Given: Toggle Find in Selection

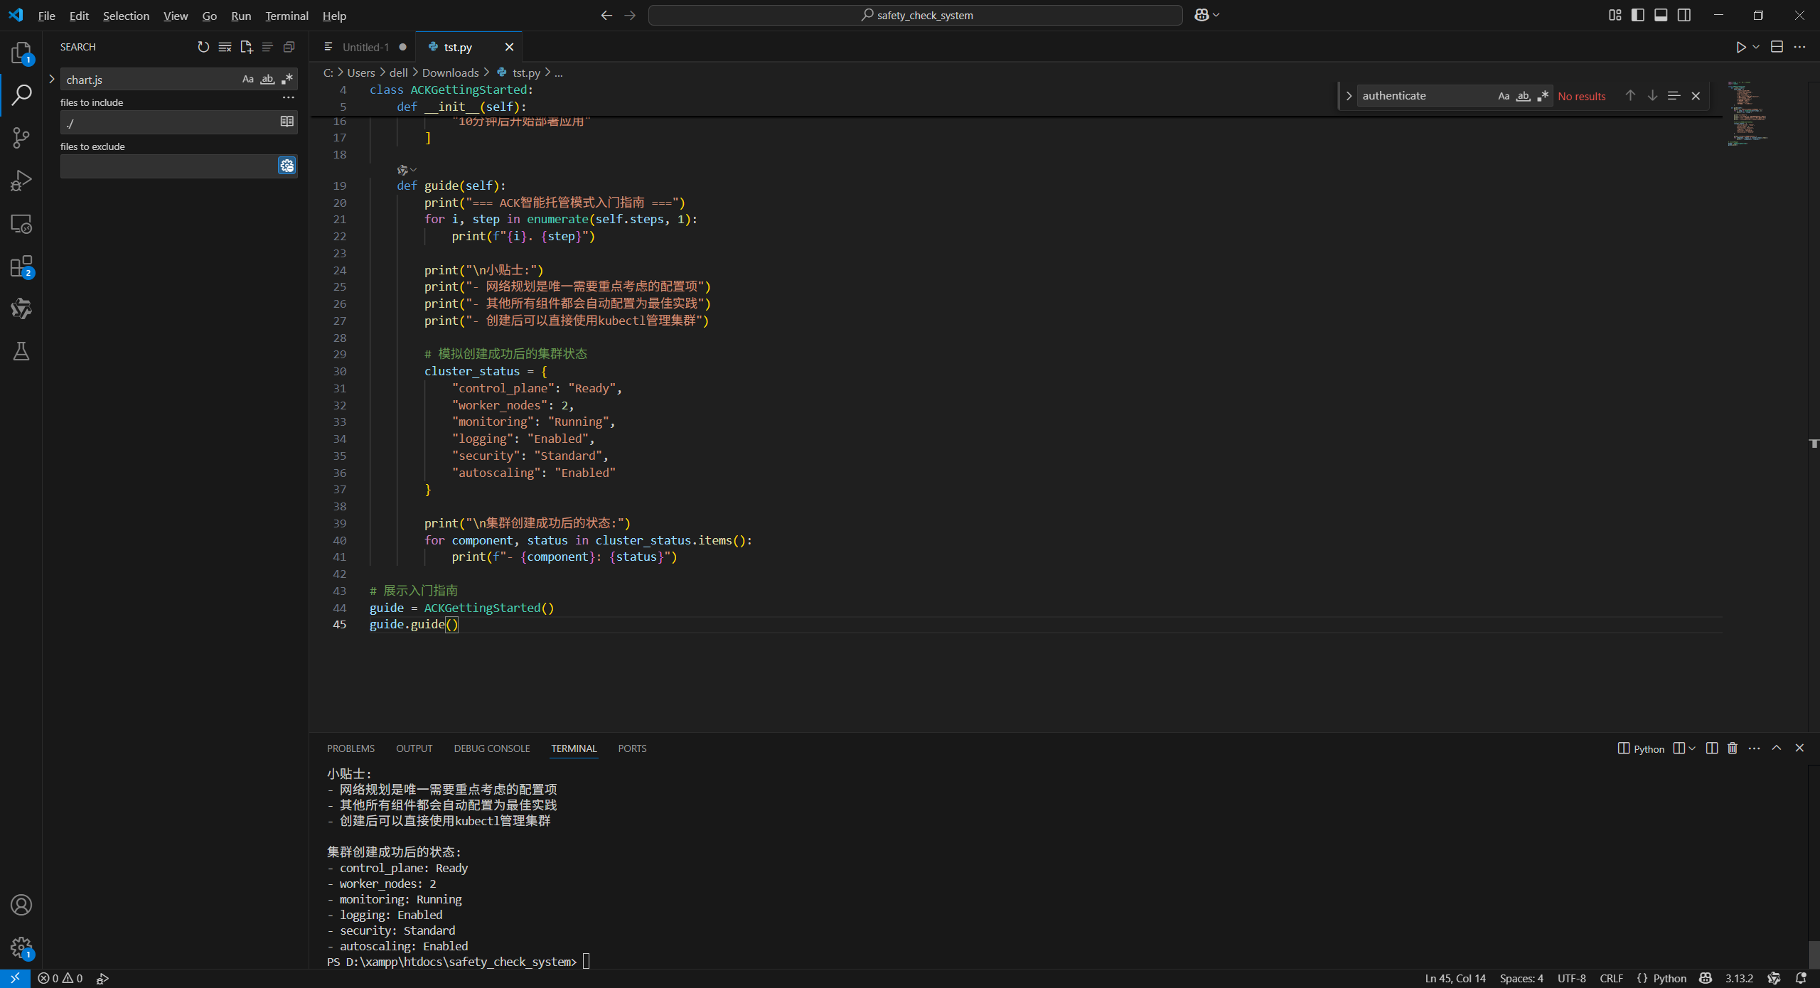Looking at the screenshot, I should pyautogui.click(x=1674, y=95).
